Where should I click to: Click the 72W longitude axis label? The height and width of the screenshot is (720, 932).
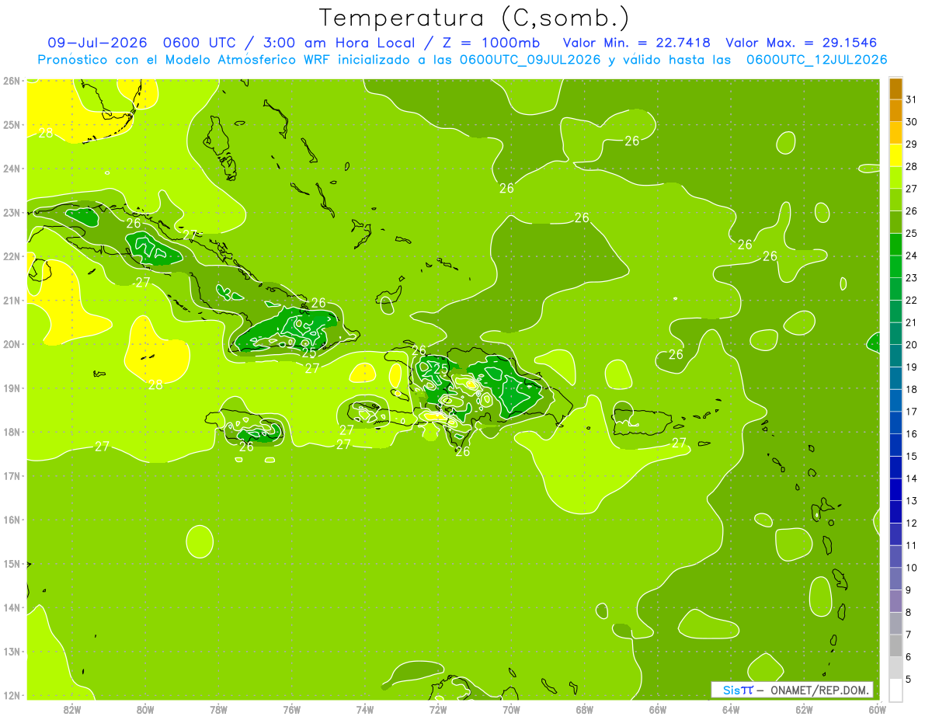coord(437,709)
